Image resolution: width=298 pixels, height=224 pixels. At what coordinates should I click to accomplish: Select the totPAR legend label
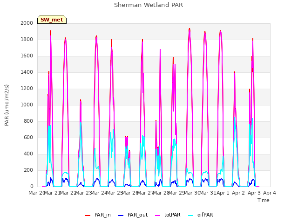[x=172, y=215]
